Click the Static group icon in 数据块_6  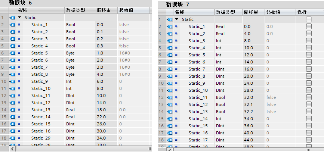coord(12,18)
